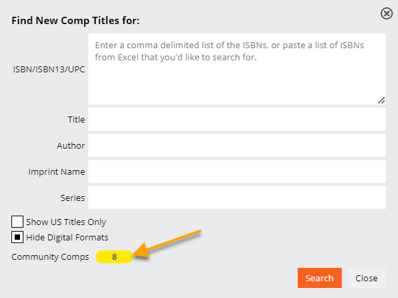Click the Imprint Name field label
Image resolution: width=398 pixels, height=298 pixels.
[57, 171]
